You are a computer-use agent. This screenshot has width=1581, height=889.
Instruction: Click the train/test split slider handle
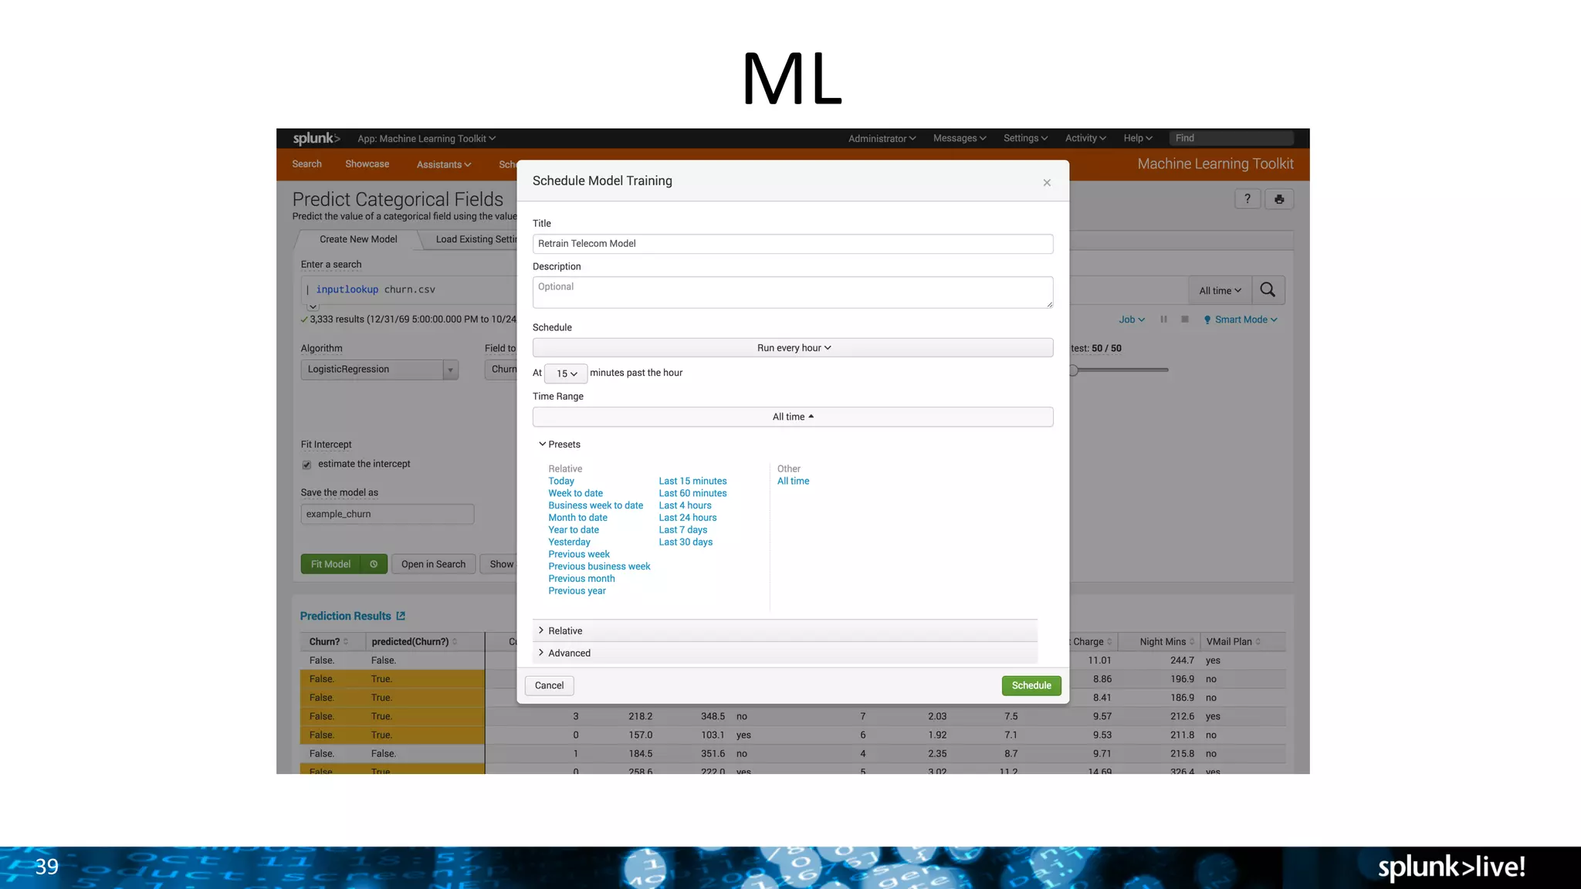pos(1074,370)
